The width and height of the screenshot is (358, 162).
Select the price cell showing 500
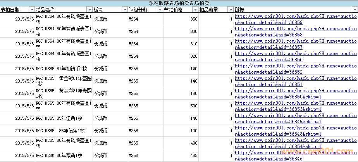tap(181, 106)
